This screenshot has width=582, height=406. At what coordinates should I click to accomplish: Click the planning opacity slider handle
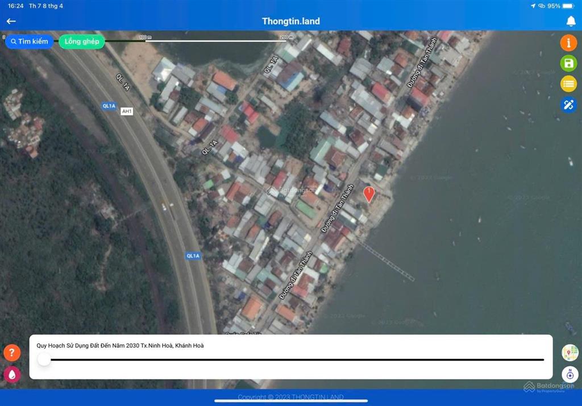tap(44, 359)
